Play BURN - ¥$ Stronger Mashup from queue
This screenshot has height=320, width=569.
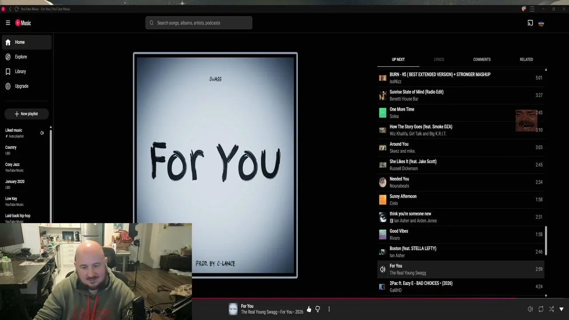tap(461, 78)
